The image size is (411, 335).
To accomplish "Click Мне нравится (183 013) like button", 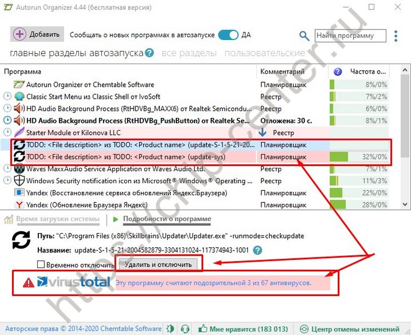I will [x=243, y=329].
